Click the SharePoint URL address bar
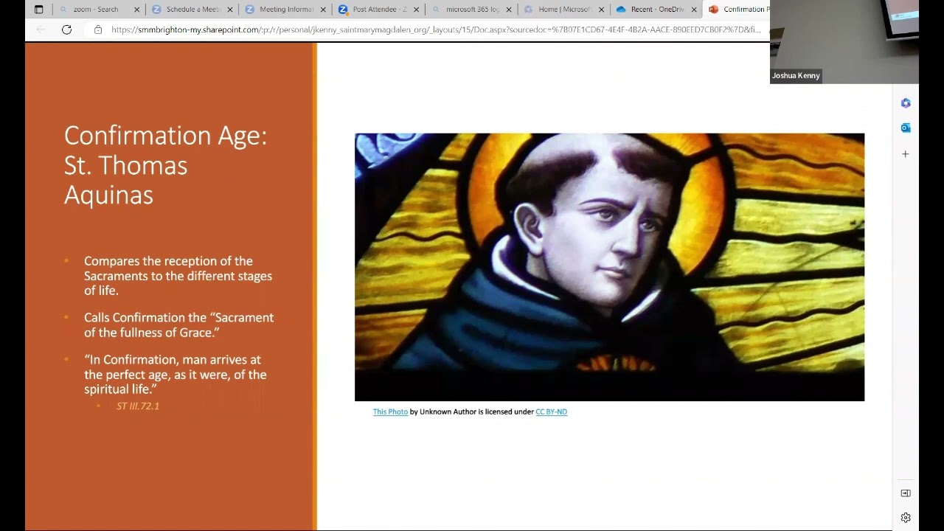944x531 pixels. point(435,29)
